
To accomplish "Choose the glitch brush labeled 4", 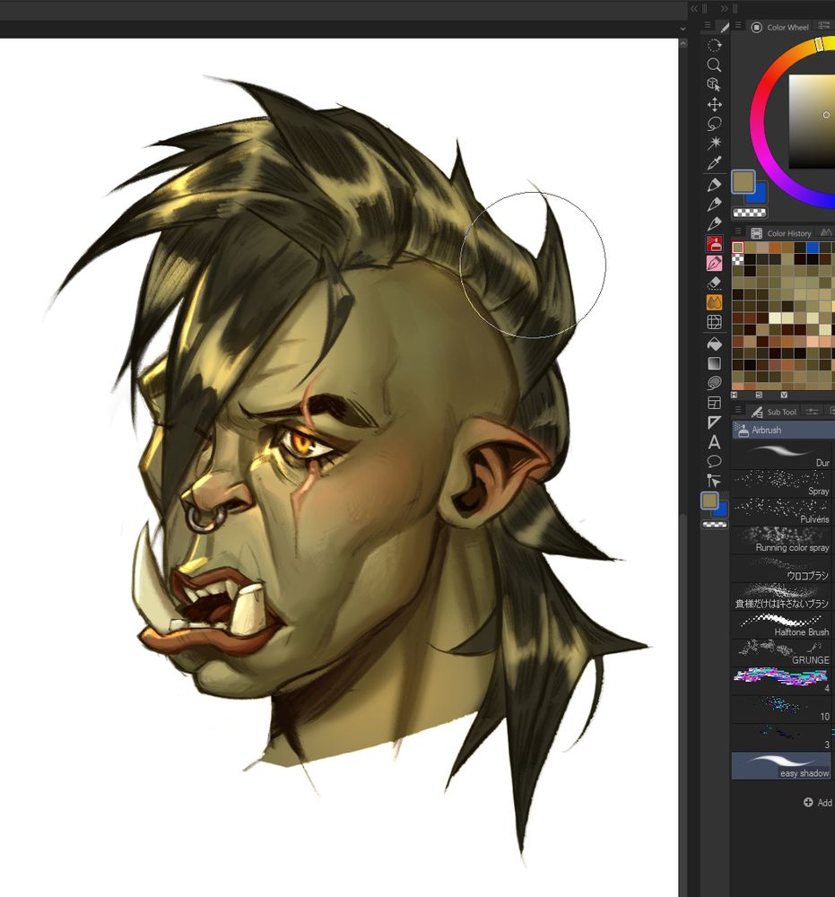I will (781, 681).
